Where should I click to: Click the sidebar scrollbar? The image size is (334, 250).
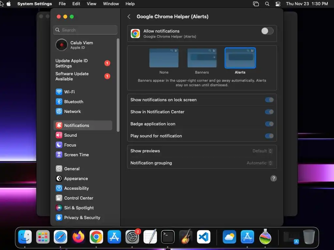pos(118,85)
